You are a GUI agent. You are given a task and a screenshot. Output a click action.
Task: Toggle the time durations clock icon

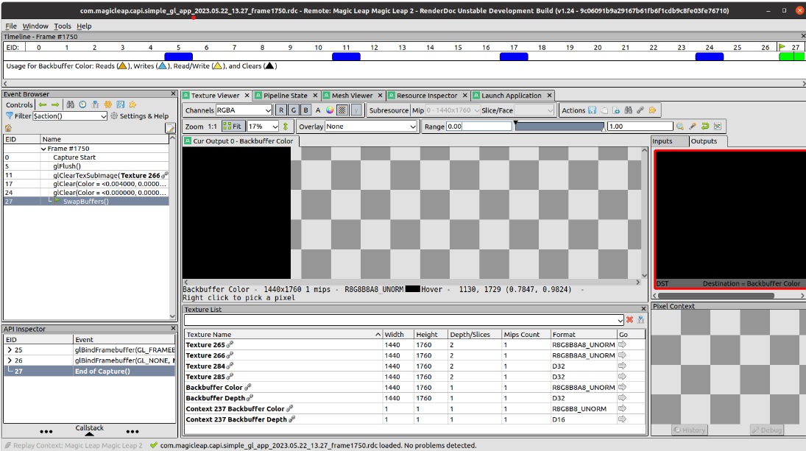point(82,104)
